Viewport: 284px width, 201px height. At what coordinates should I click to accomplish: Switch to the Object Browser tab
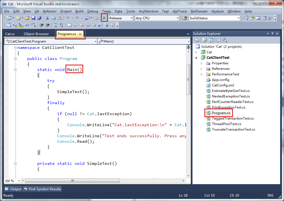[x=36, y=34]
